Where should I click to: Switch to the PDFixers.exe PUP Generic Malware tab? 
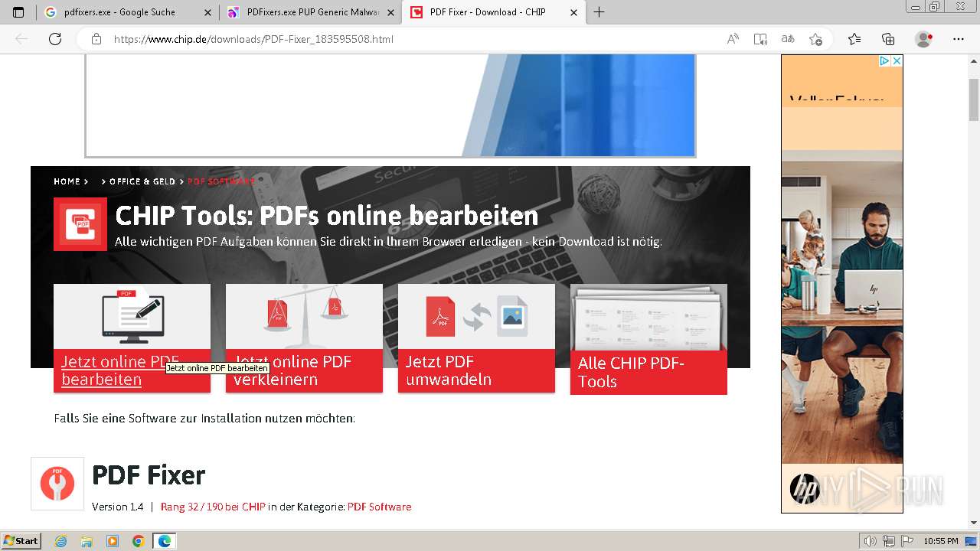pos(310,12)
